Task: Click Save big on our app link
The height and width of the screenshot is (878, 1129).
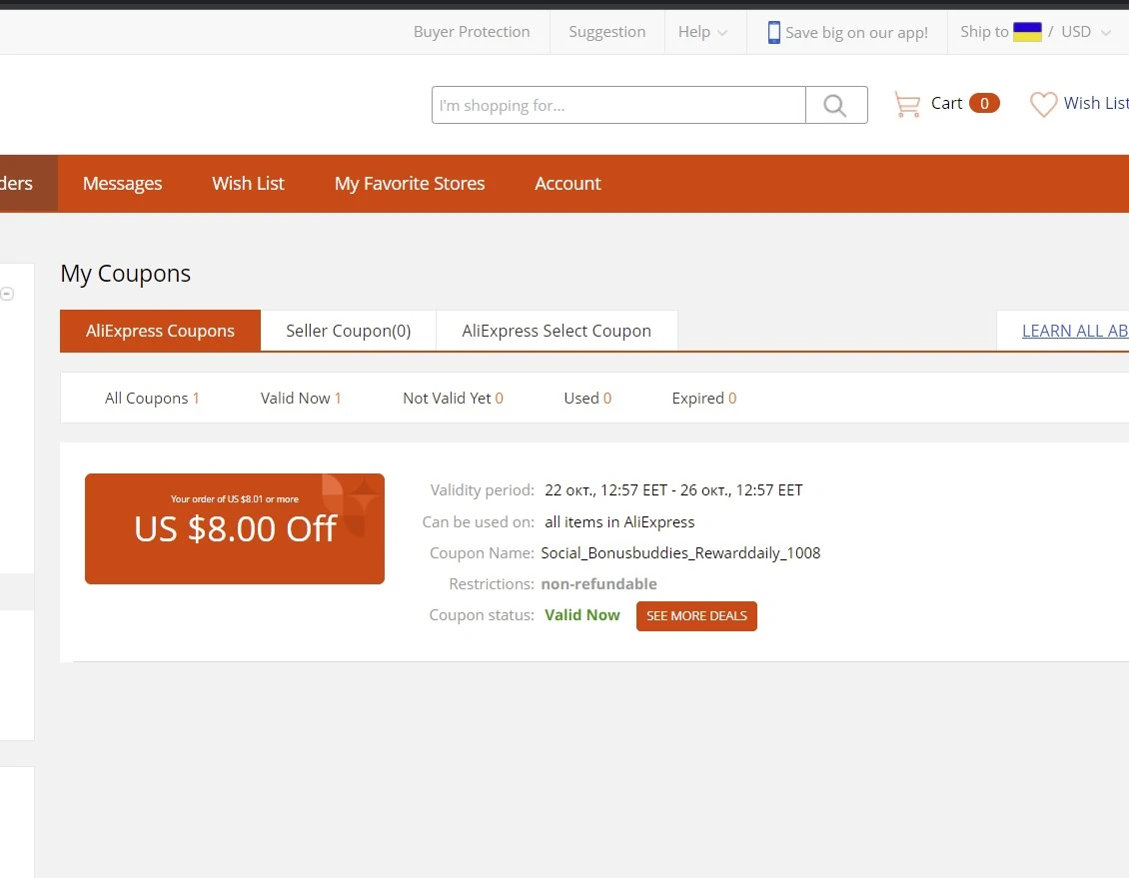Action: point(856,32)
